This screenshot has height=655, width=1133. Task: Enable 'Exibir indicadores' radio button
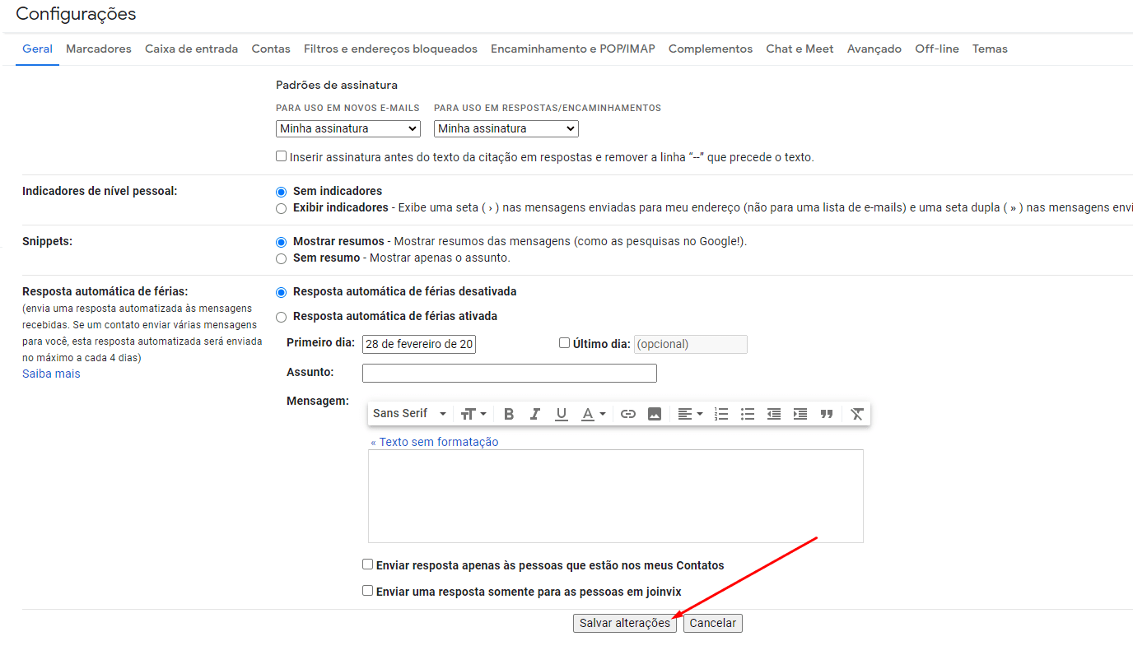pos(282,208)
